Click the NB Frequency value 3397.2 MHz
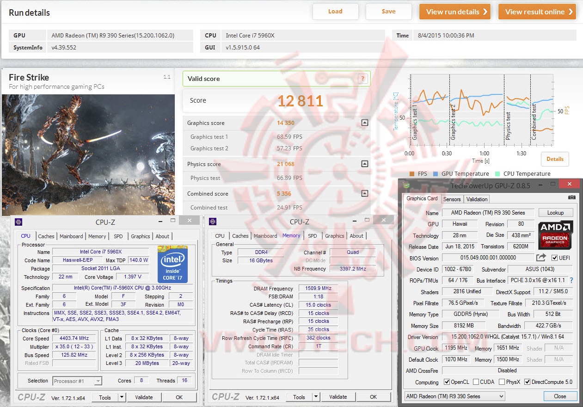Screen dimensions: 583x407 click(x=352, y=269)
